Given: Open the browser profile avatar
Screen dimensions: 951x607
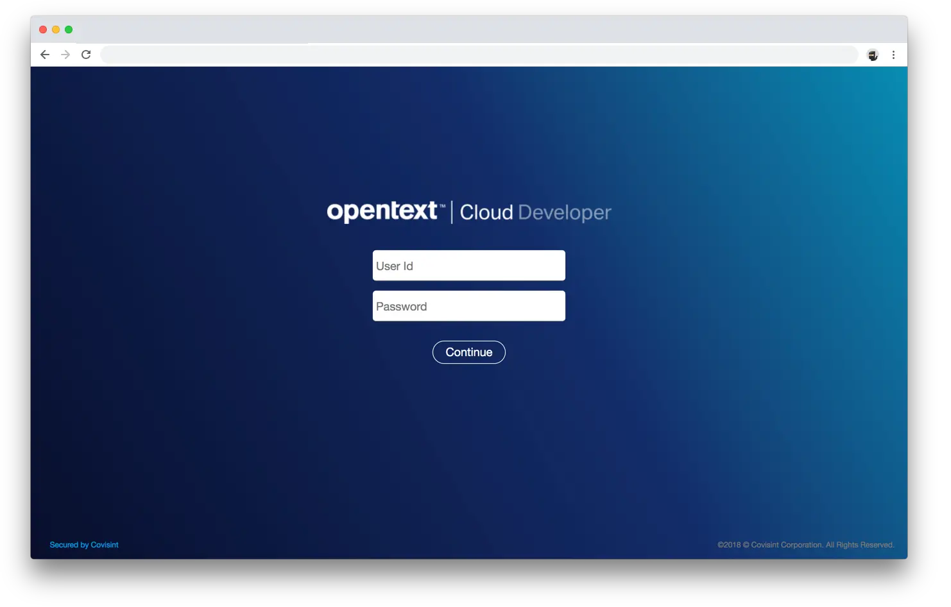Looking at the screenshot, I should (873, 55).
